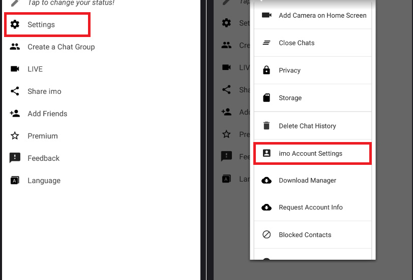The image size is (413, 280).
Task: Open Language in left menu
Action: pyautogui.click(x=44, y=181)
